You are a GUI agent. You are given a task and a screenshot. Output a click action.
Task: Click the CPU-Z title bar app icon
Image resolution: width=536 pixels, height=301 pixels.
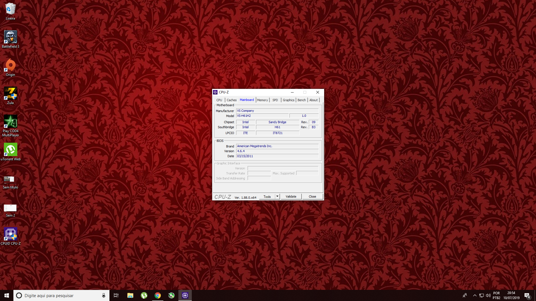(215, 92)
